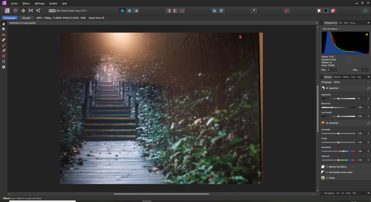Open the assistant options icon
The width and height of the screenshot is (371, 202).
pos(254,11)
